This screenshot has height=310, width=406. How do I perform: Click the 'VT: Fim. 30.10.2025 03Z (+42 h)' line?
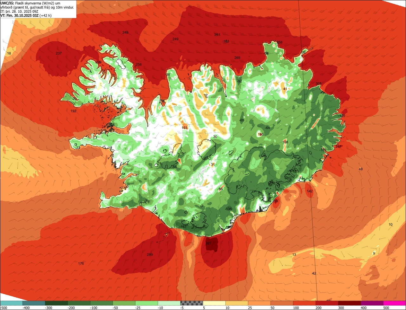pos(26,15)
